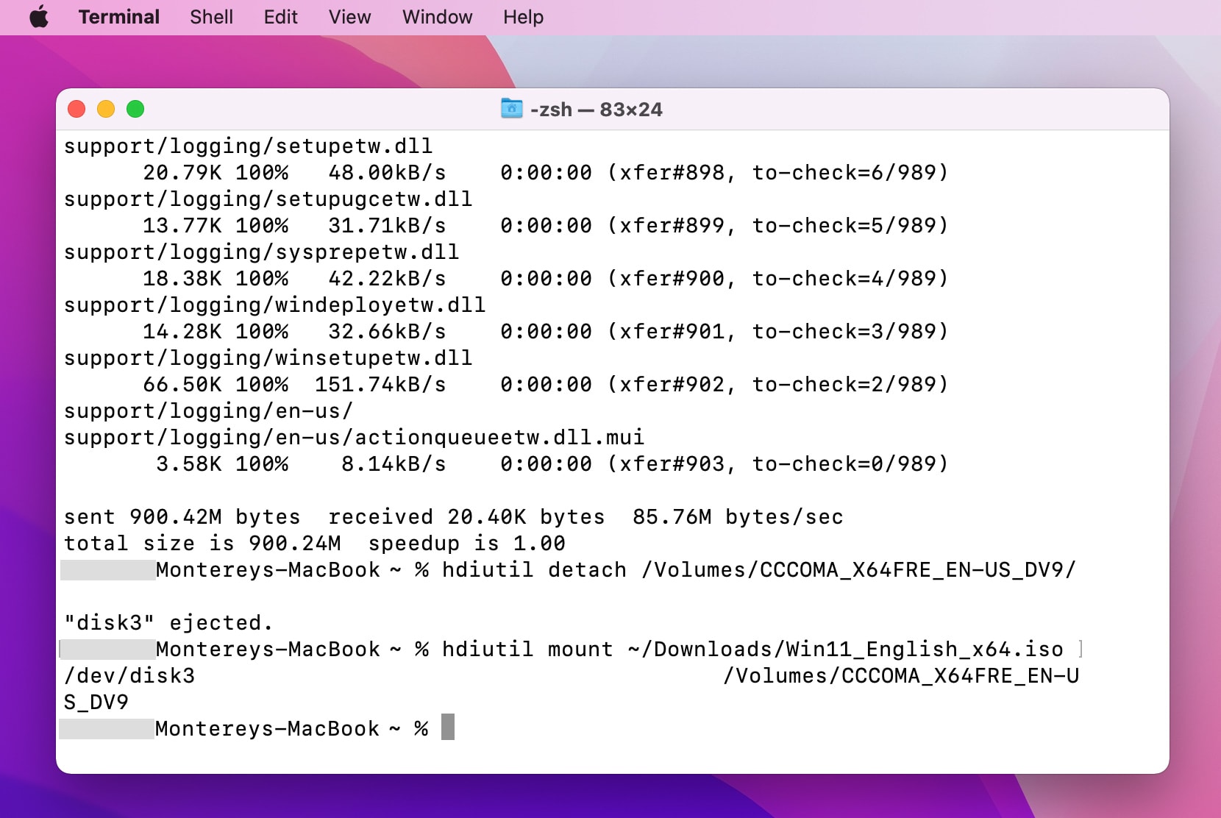Screen dimensions: 1221x818
Task: Click the 'total size is 900.24M' summary line
Action: pyautogui.click(x=315, y=543)
